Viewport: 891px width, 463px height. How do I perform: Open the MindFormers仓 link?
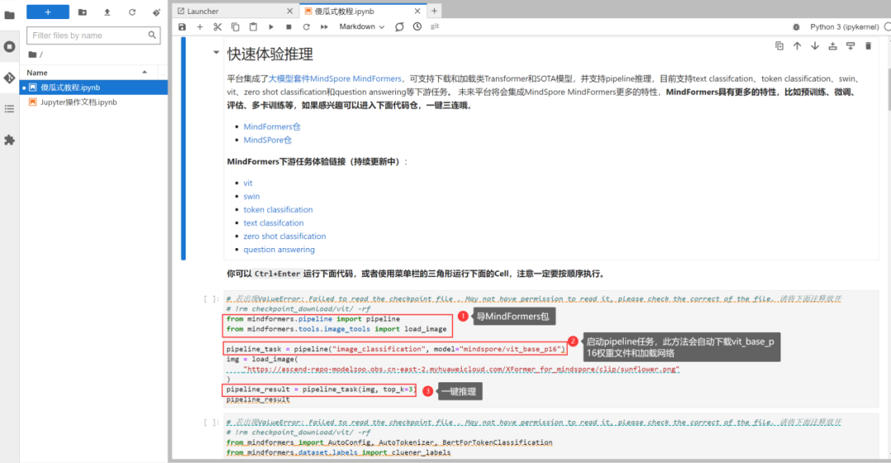[x=272, y=127]
